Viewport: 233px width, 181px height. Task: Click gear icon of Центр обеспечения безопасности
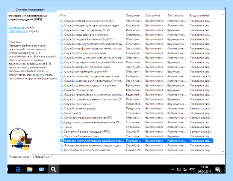pos(62,150)
